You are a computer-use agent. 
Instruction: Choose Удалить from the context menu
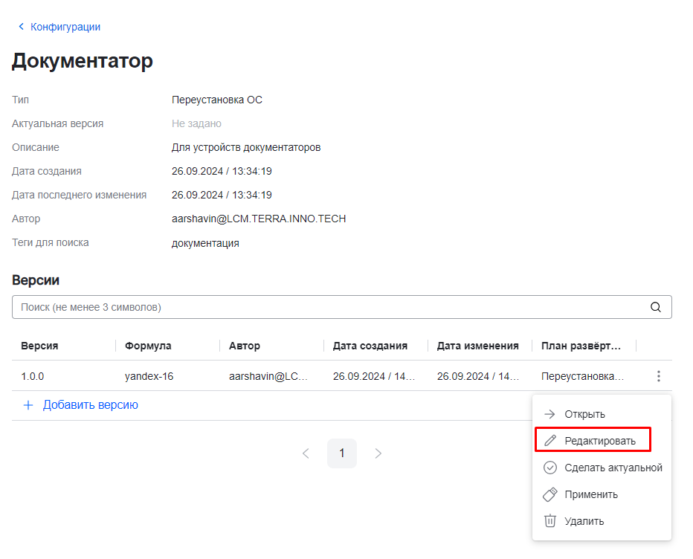coord(584,521)
